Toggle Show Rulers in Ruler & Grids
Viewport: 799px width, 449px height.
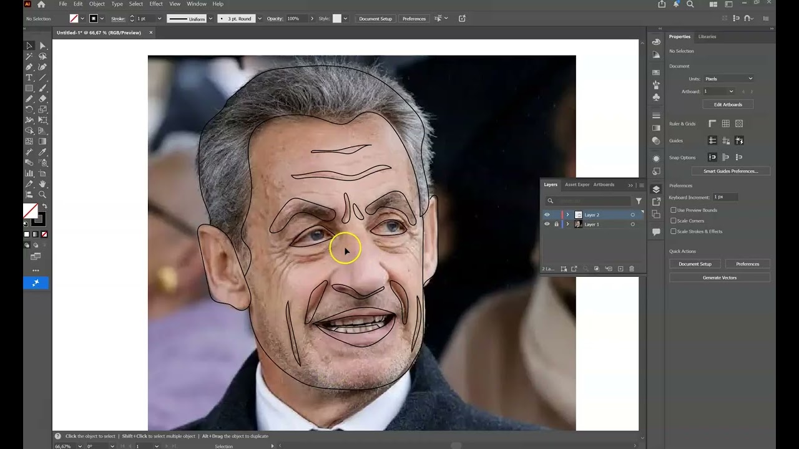click(x=712, y=123)
